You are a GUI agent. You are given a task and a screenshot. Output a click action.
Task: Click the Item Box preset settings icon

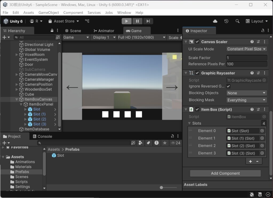click(x=258, y=109)
